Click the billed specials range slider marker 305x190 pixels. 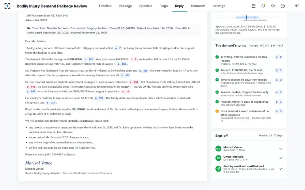[x=246, y=17]
